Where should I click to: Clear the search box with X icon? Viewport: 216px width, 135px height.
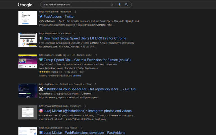pos(112,4)
